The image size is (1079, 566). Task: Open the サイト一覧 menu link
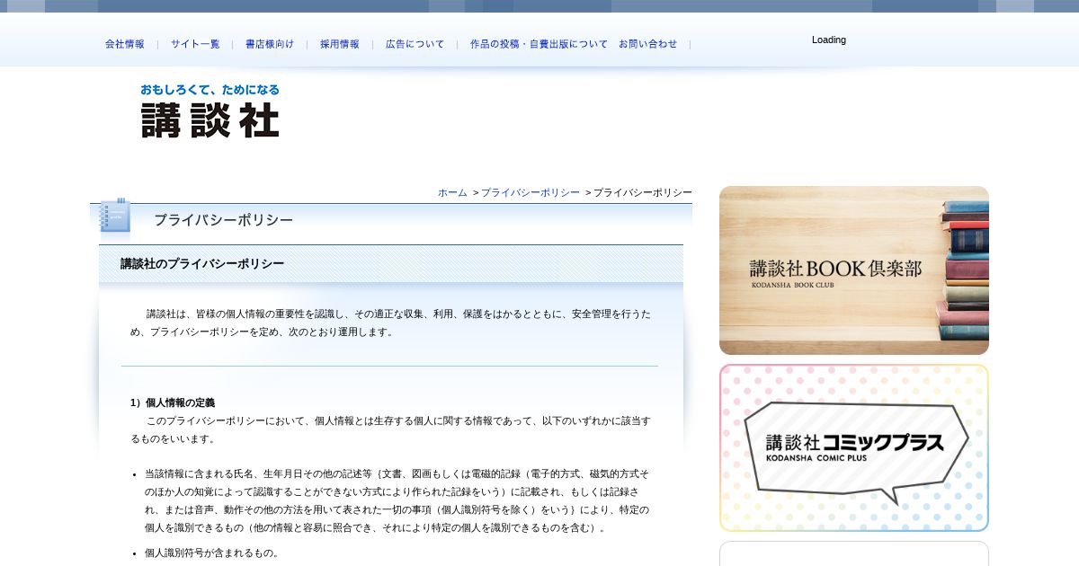coord(195,44)
